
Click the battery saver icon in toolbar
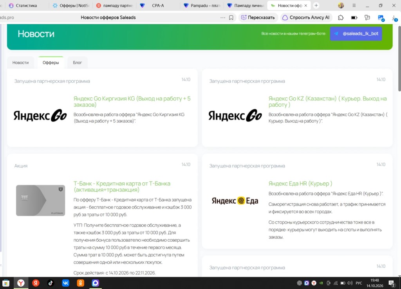[354, 18]
